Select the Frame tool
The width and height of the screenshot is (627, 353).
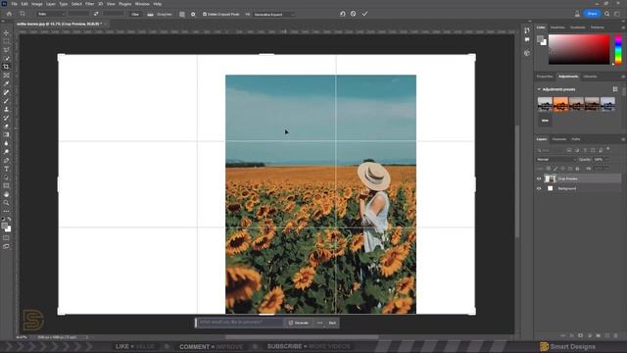[6, 76]
